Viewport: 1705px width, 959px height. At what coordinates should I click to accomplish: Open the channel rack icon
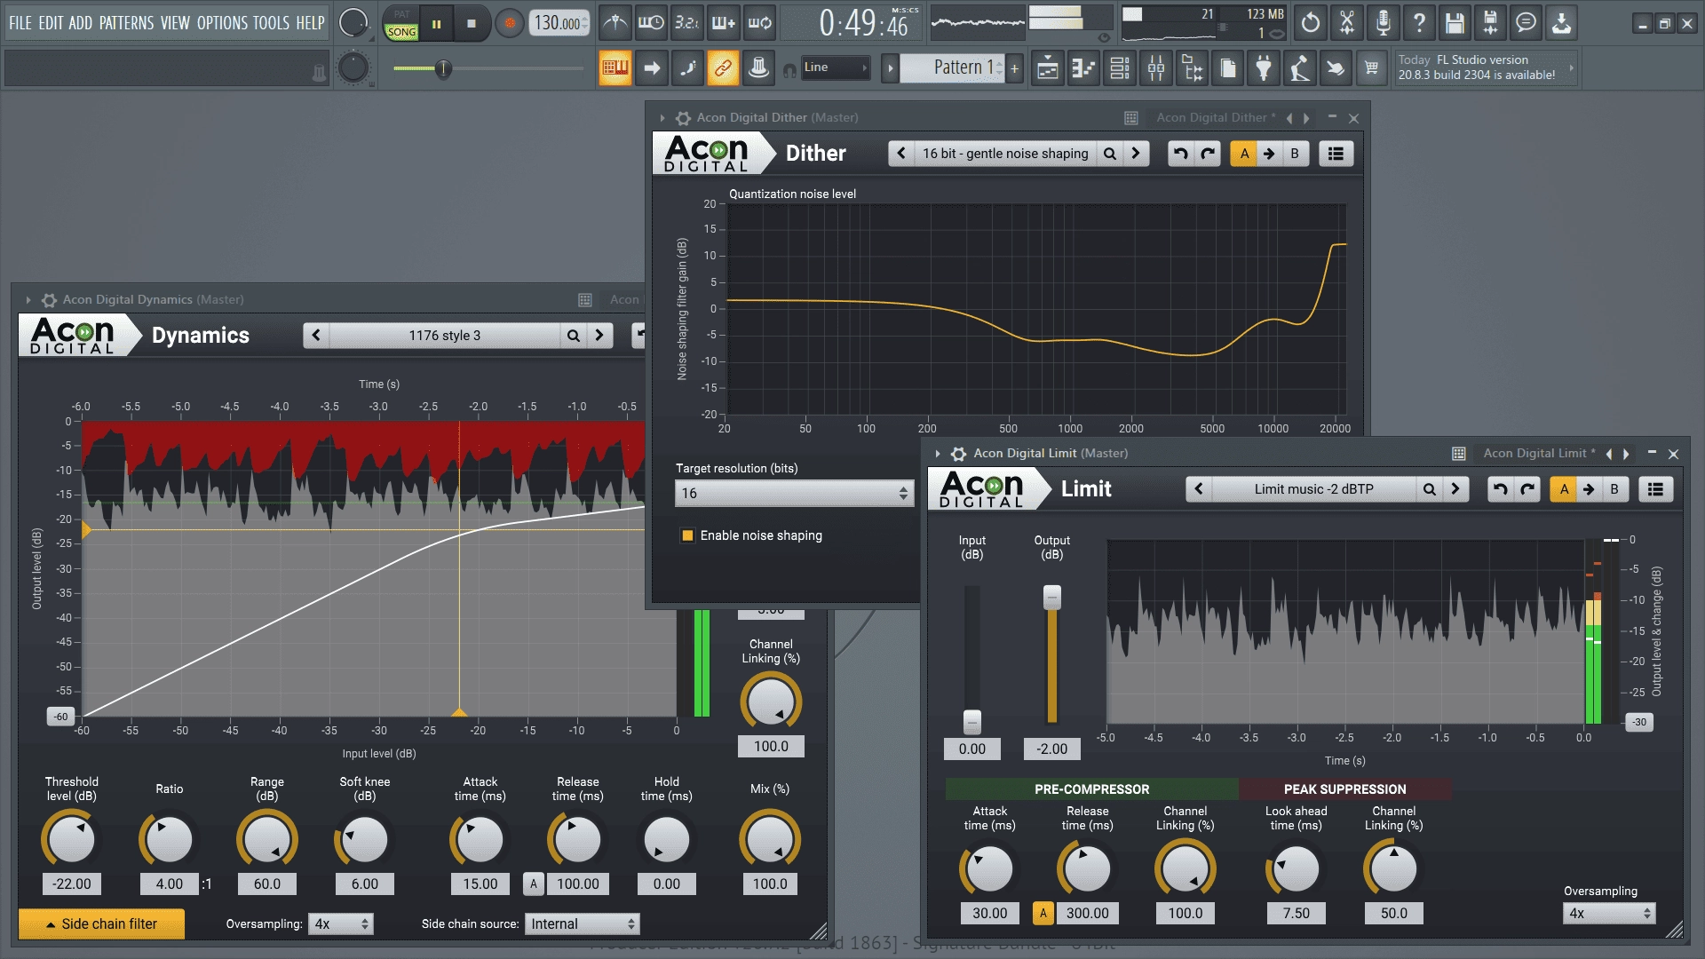1120,68
